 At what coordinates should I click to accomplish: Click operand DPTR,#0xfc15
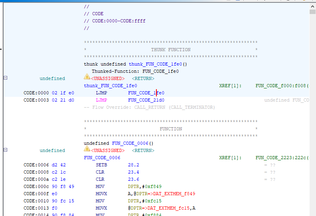click(x=145, y=201)
